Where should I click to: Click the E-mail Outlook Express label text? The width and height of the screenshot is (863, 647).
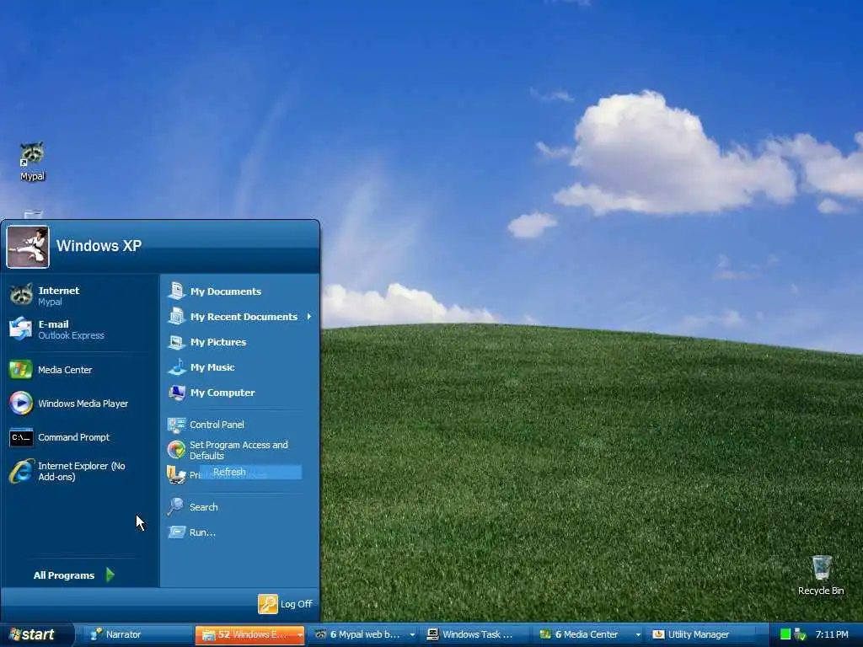click(x=71, y=329)
